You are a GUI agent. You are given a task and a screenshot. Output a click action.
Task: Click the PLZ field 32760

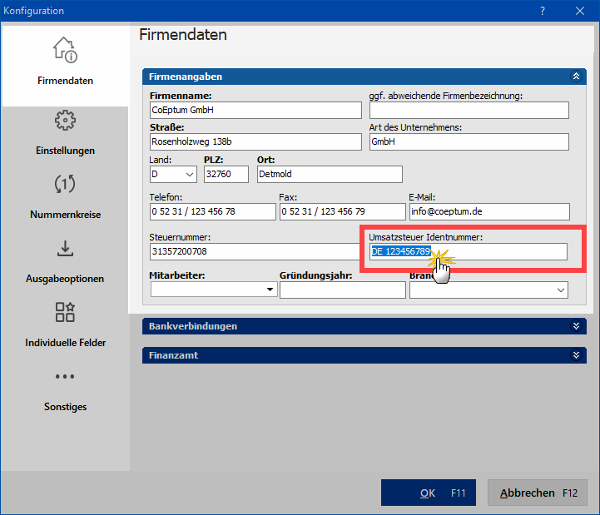[x=226, y=175]
